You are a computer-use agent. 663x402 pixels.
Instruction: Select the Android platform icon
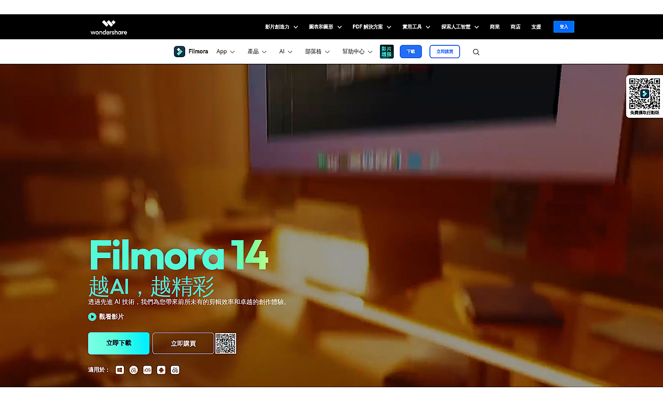tap(161, 370)
